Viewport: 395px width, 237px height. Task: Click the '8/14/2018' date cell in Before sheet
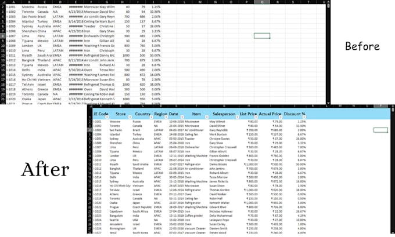coord(76,21)
